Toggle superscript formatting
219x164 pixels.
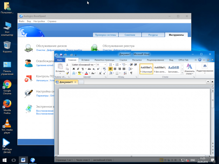[x=98, y=69]
